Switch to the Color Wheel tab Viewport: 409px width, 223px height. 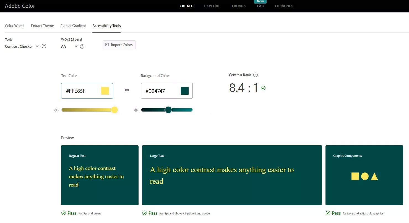click(x=15, y=26)
